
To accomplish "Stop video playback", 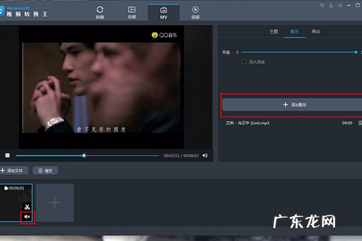I will click(7, 155).
